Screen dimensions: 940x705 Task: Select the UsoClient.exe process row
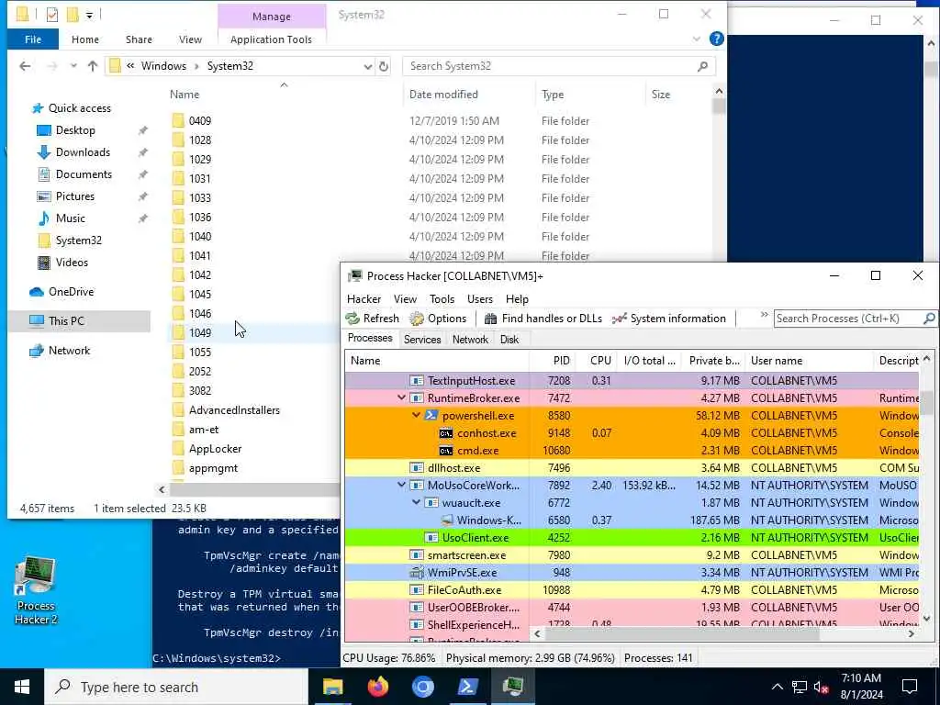click(632, 538)
